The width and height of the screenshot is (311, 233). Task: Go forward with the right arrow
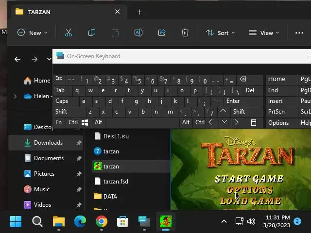click(35, 59)
